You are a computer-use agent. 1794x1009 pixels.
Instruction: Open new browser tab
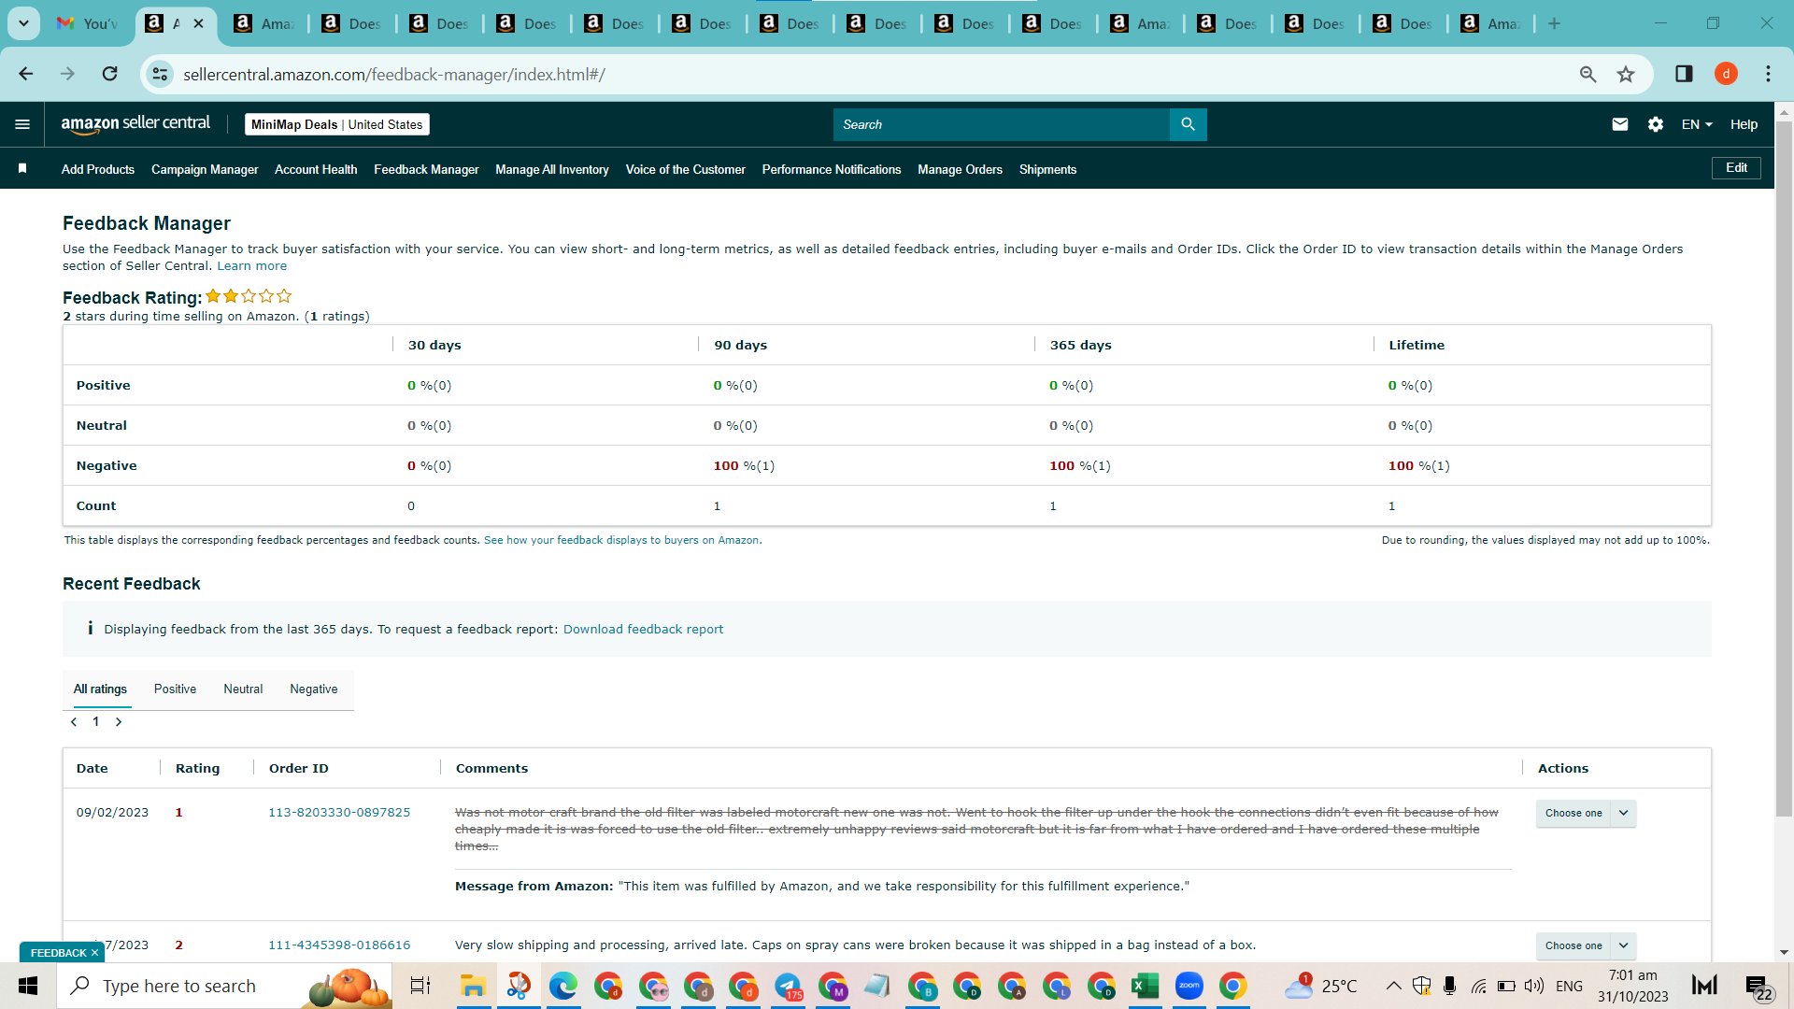1554,23
